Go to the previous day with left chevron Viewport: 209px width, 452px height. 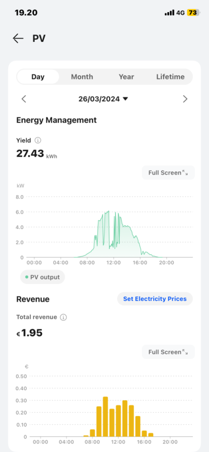pos(24,99)
